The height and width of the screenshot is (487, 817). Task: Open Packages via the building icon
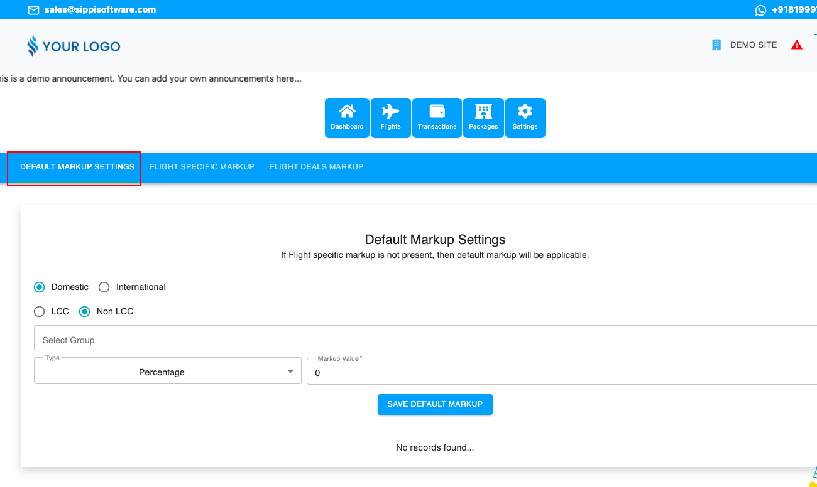[483, 112]
